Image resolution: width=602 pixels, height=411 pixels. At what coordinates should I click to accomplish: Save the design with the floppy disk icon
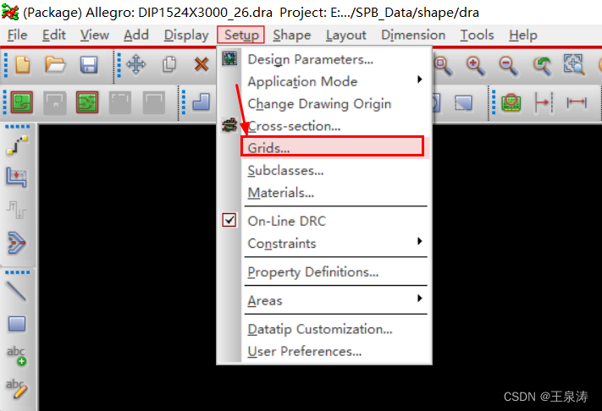coord(88,64)
